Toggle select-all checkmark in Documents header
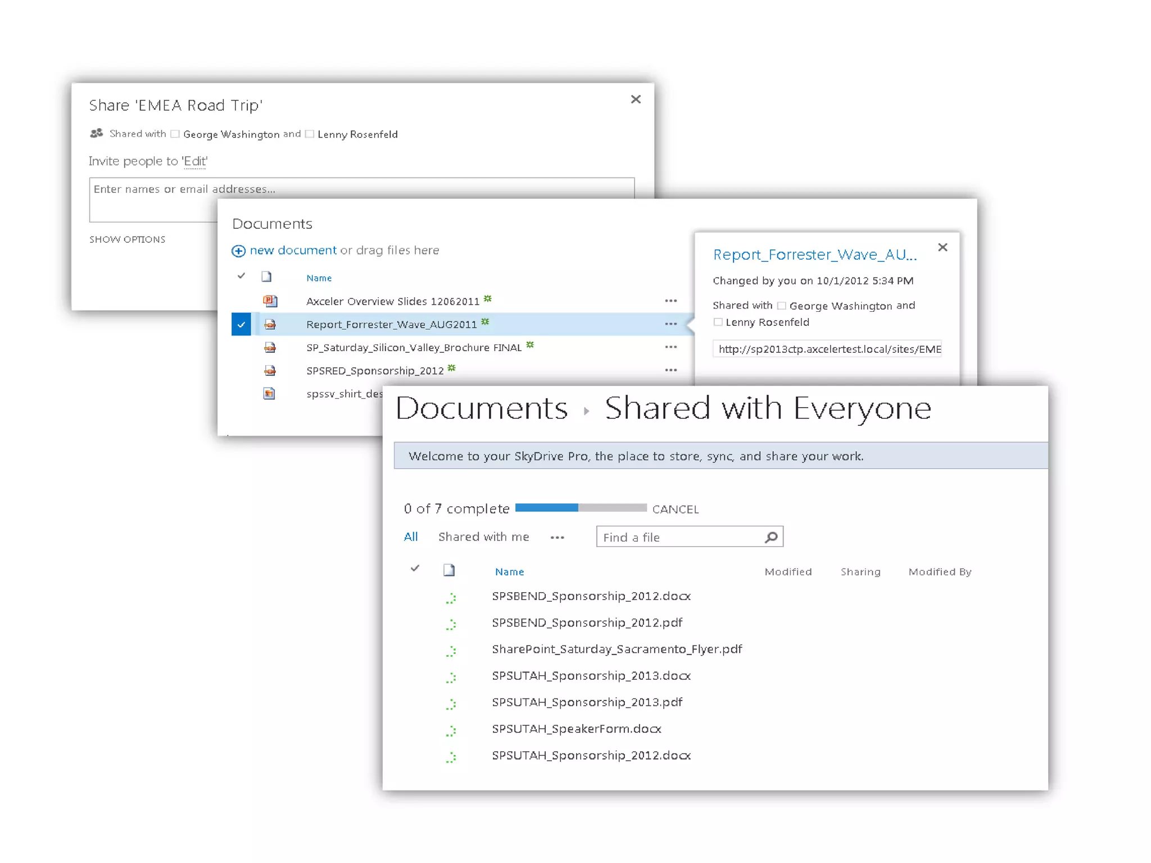 tap(241, 276)
